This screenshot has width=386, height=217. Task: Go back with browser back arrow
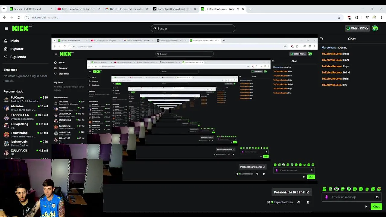point(4,17)
